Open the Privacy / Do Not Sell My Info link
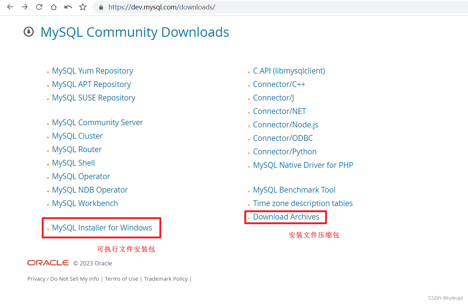This screenshot has width=468, height=304. [x=63, y=279]
